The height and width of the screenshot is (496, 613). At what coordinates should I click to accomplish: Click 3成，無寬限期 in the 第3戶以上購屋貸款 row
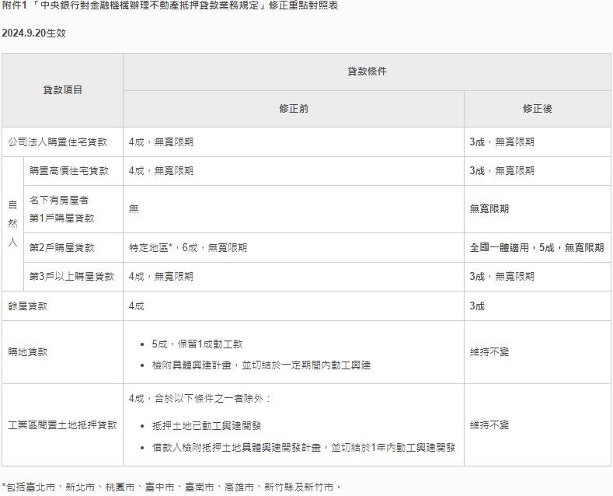point(502,277)
